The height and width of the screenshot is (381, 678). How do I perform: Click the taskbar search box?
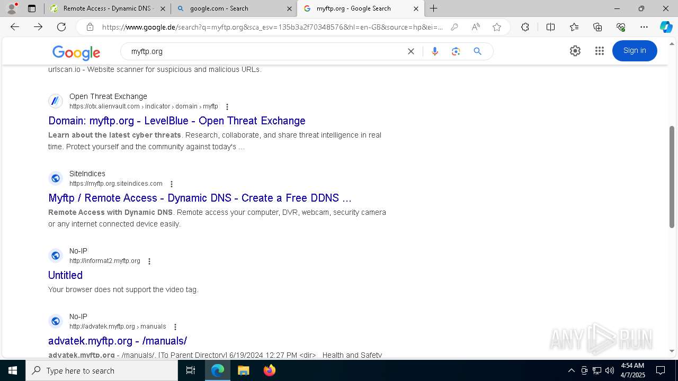click(x=102, y=370)
